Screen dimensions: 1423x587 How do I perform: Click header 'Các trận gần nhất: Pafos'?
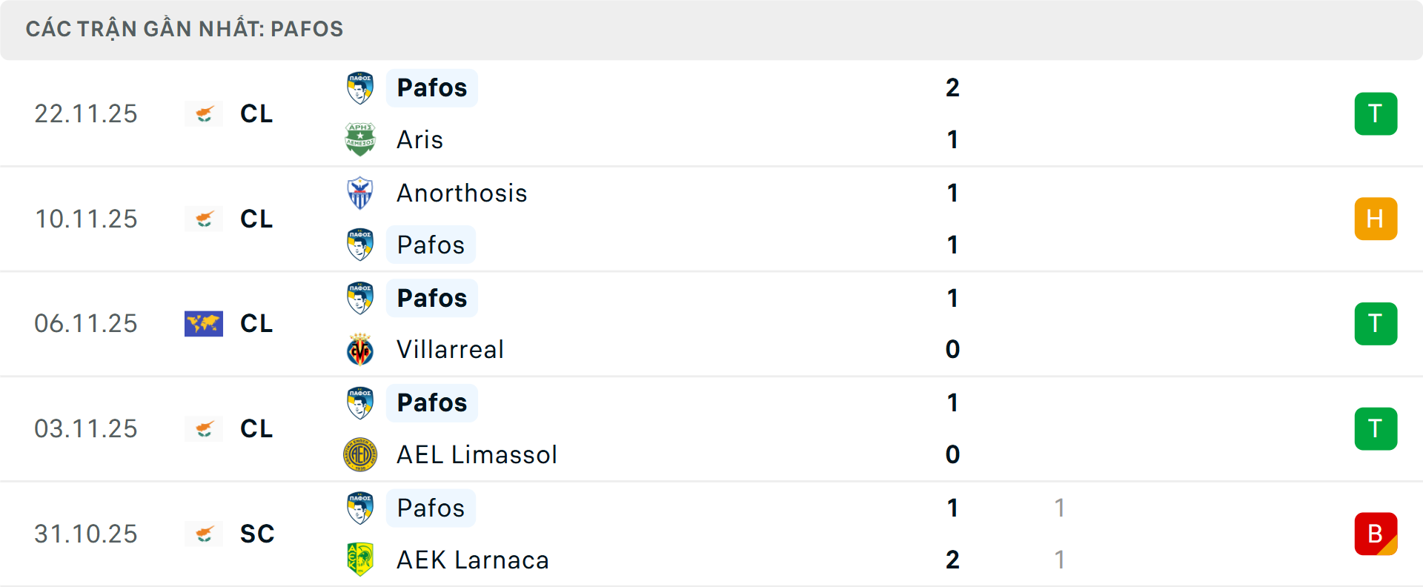(185, 29)
